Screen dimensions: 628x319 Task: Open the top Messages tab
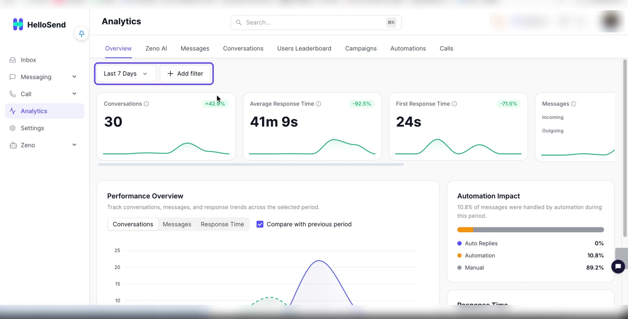tap(195, 49)
